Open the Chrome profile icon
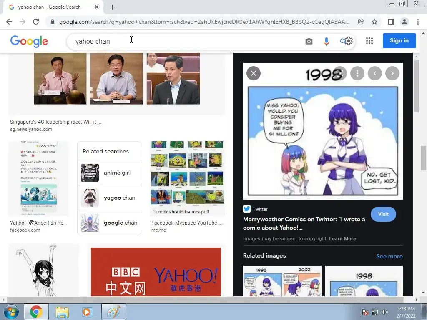This screenshot has height=320, width=427. [x=404, y=22]
